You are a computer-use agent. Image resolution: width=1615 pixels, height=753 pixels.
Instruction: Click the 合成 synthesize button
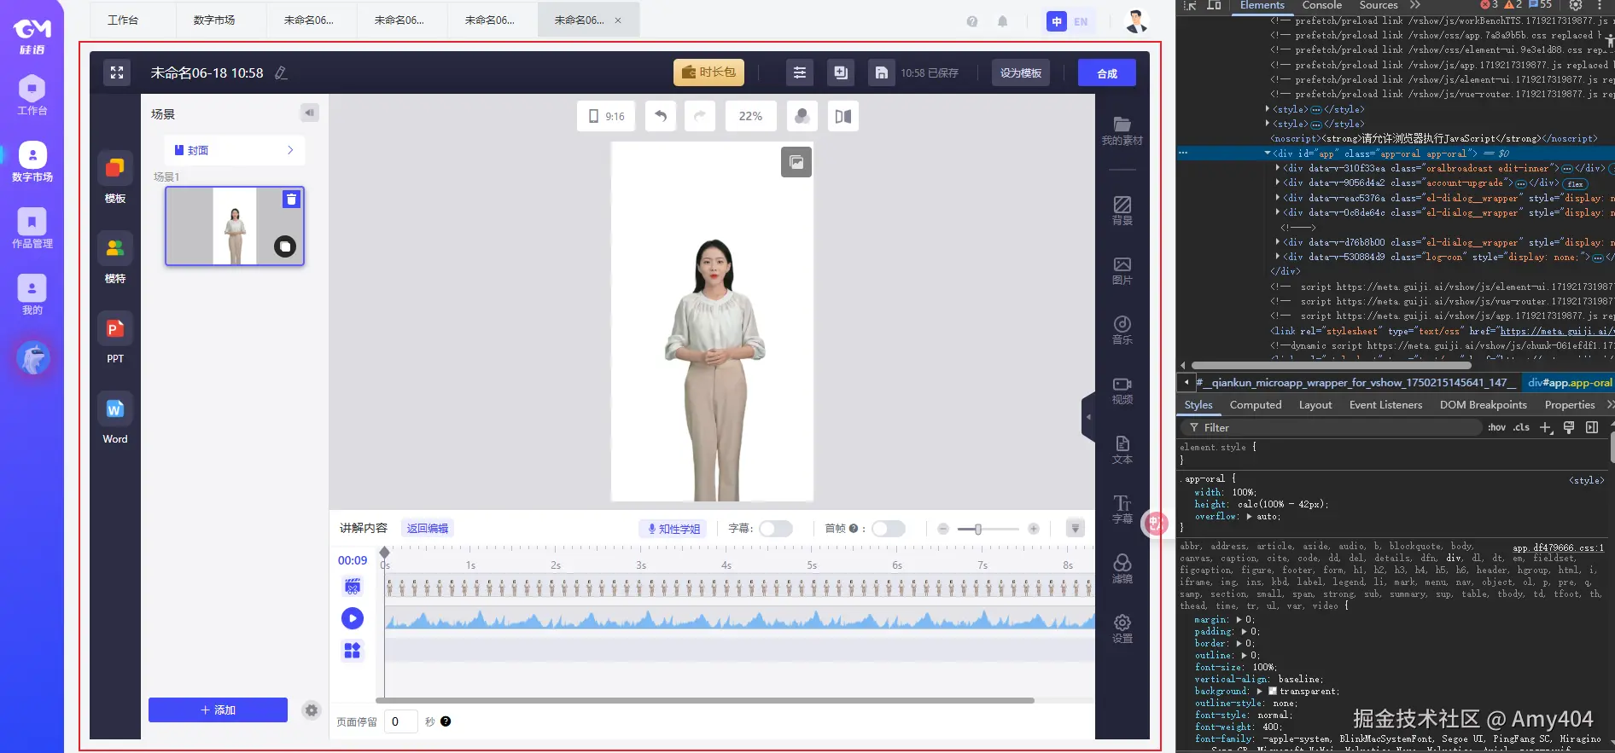1106,73
